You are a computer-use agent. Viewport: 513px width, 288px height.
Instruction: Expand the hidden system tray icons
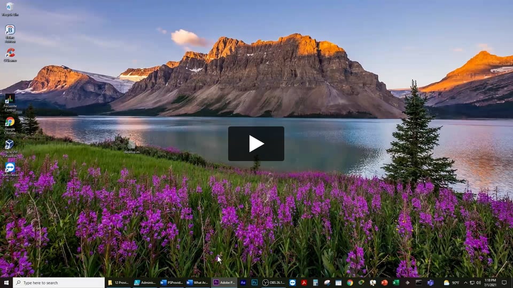click(x=465, y=283)
